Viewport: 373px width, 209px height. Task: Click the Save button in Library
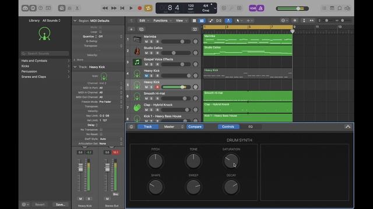(61, 204)
